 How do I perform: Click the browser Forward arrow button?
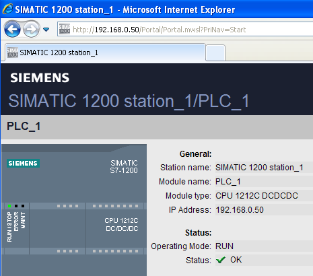[x=31, y=29]
